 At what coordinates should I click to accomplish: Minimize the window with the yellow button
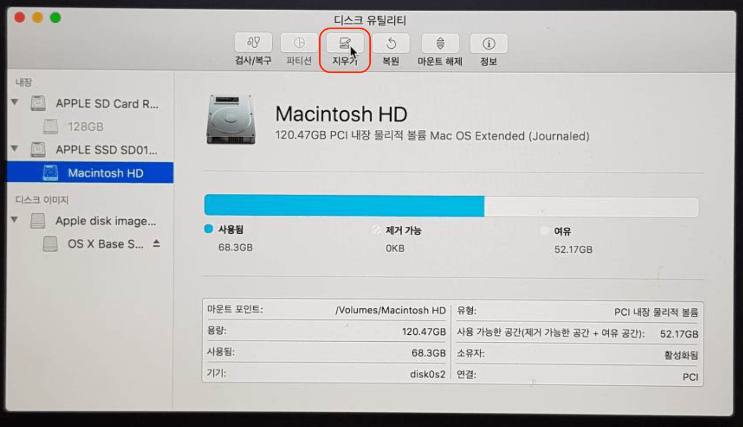pos(37,17)
